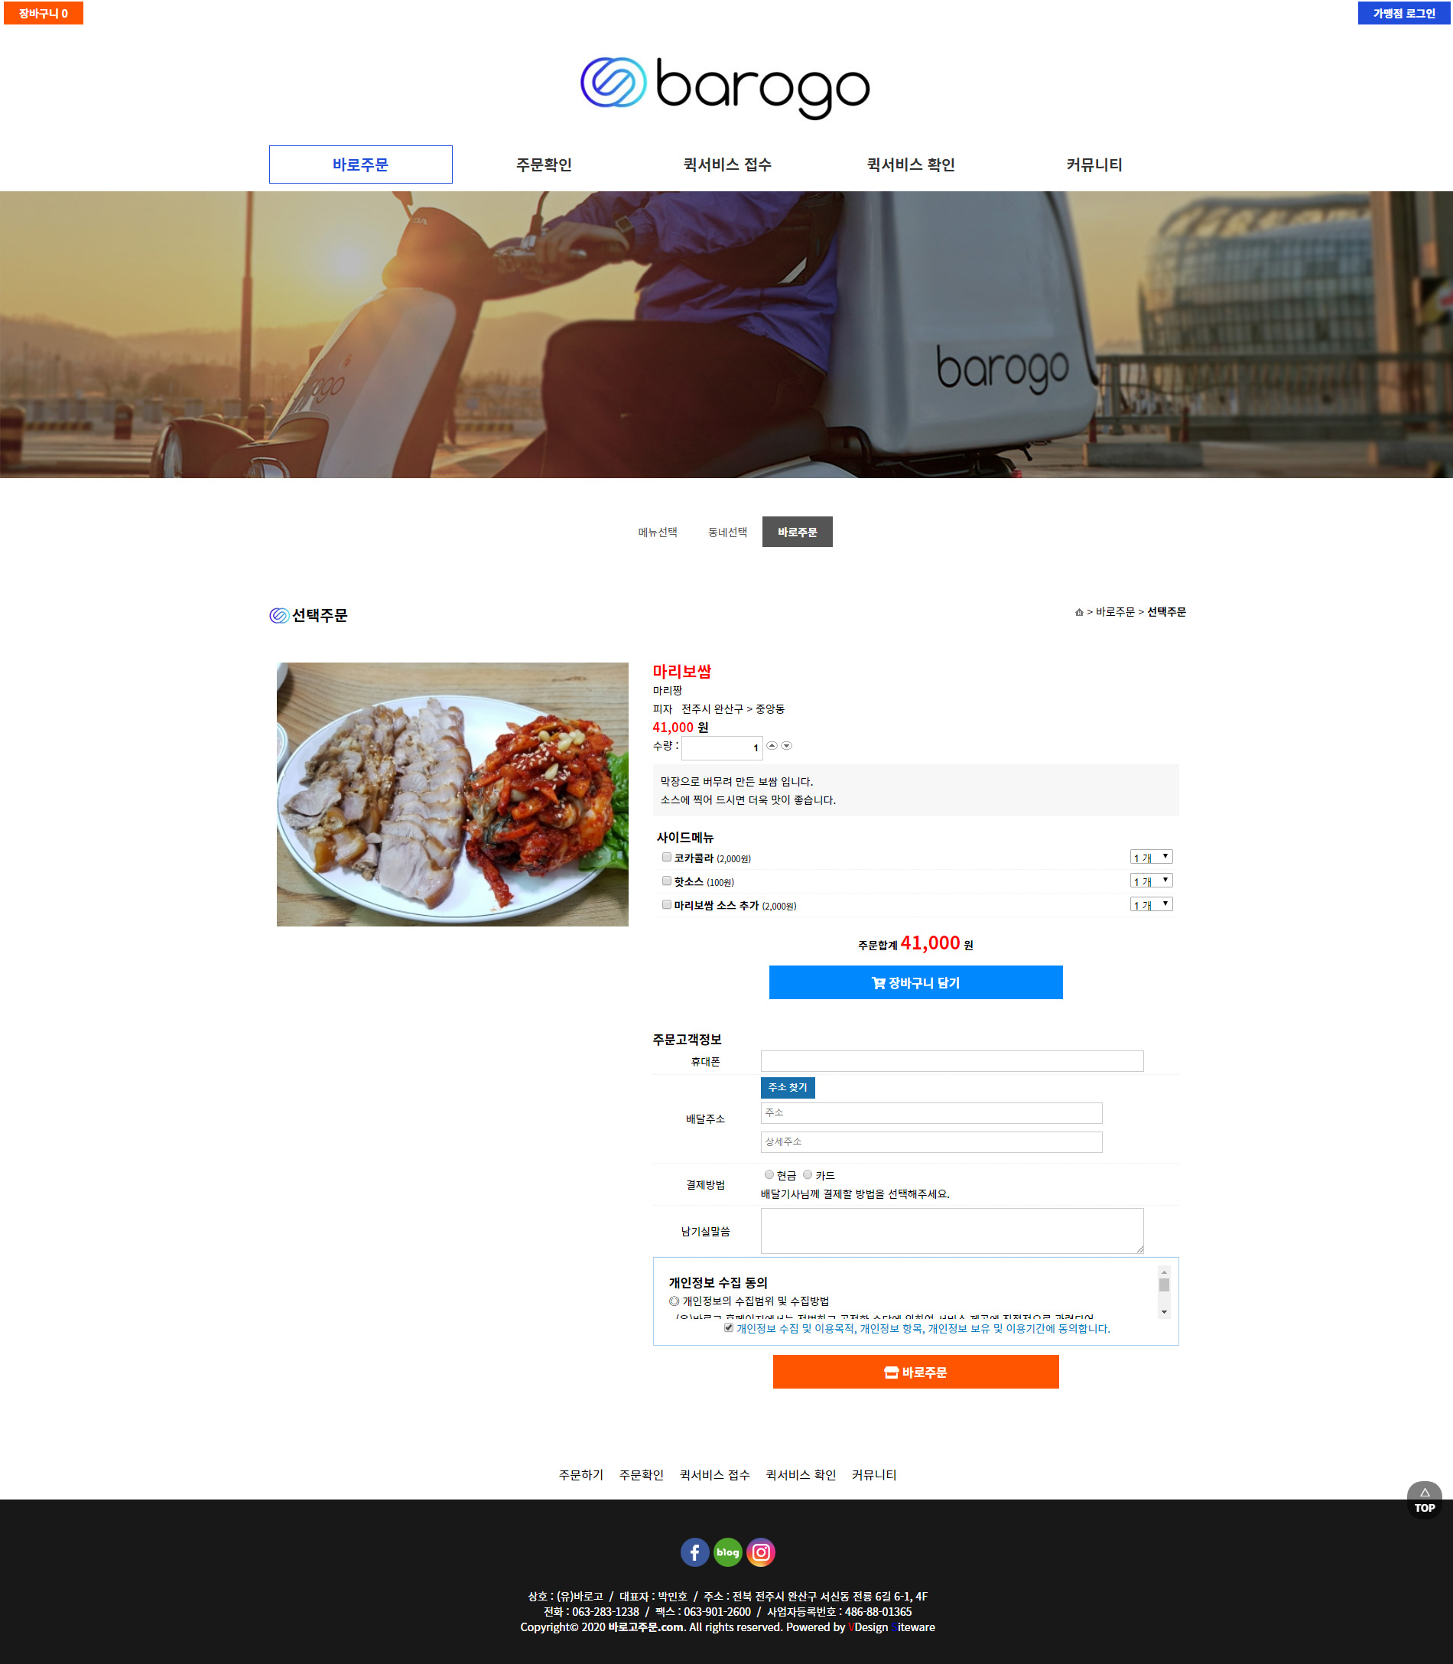The width and height of the screenshot is (1453, 1664).
Task: Click the footer 퀵서비스 접수 link
Action: coord(714,1475)
